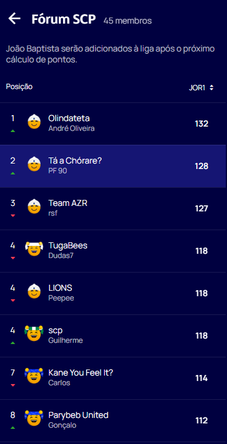227x444 pixels.
Task: Click Parybeb United team avatar
Action: (x=34, y=419)
